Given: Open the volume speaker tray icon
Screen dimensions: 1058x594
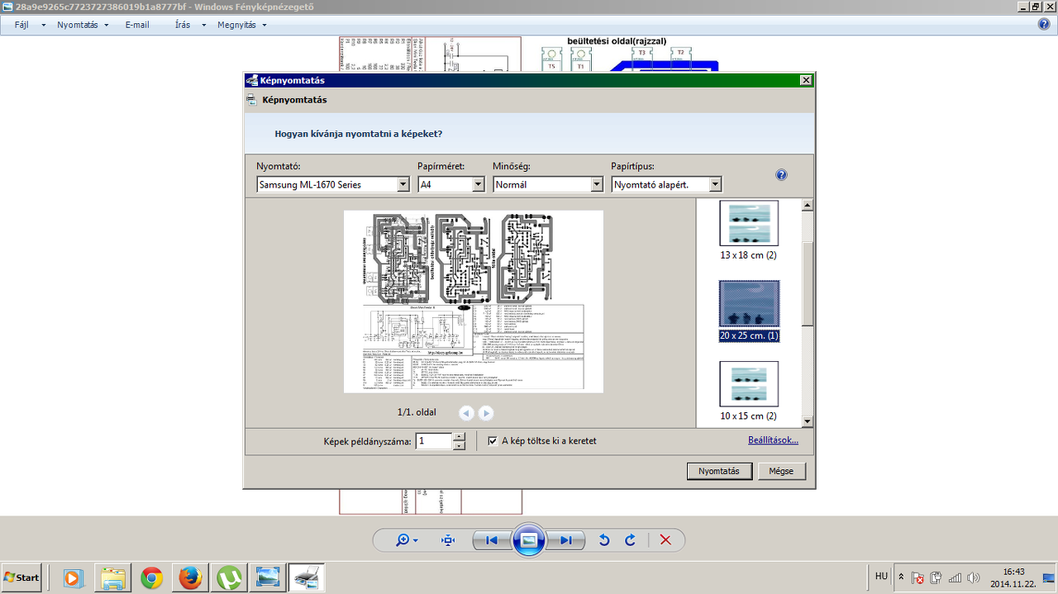Looking at the screenshot, I should click(974, 577).
